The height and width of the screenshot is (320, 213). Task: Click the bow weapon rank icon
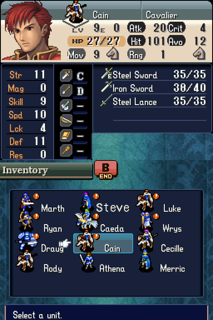pyautogui.click(x=66, y=120)
